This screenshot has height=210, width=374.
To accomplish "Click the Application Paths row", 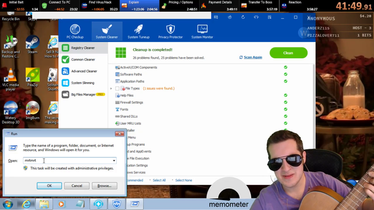I will point(211,82).
